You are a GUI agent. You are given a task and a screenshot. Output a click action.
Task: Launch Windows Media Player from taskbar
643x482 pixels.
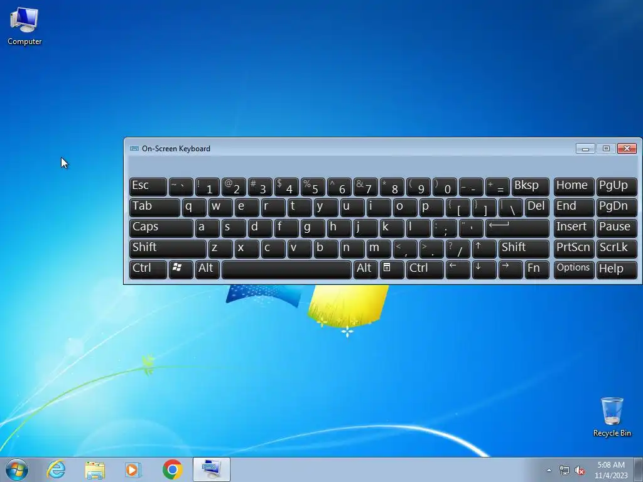click(133, 469)
